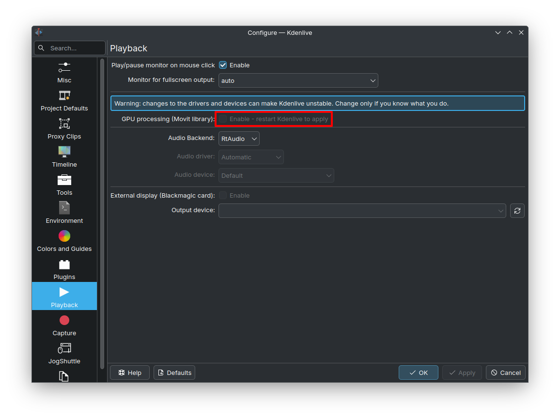Enable GPU processing Movit library checkbox
560x420 pixels.
click(x=223, y=119)
